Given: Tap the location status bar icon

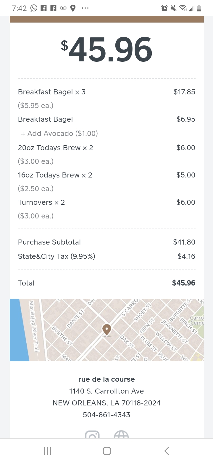Looking at the screenshot, I should click(73, 8).
